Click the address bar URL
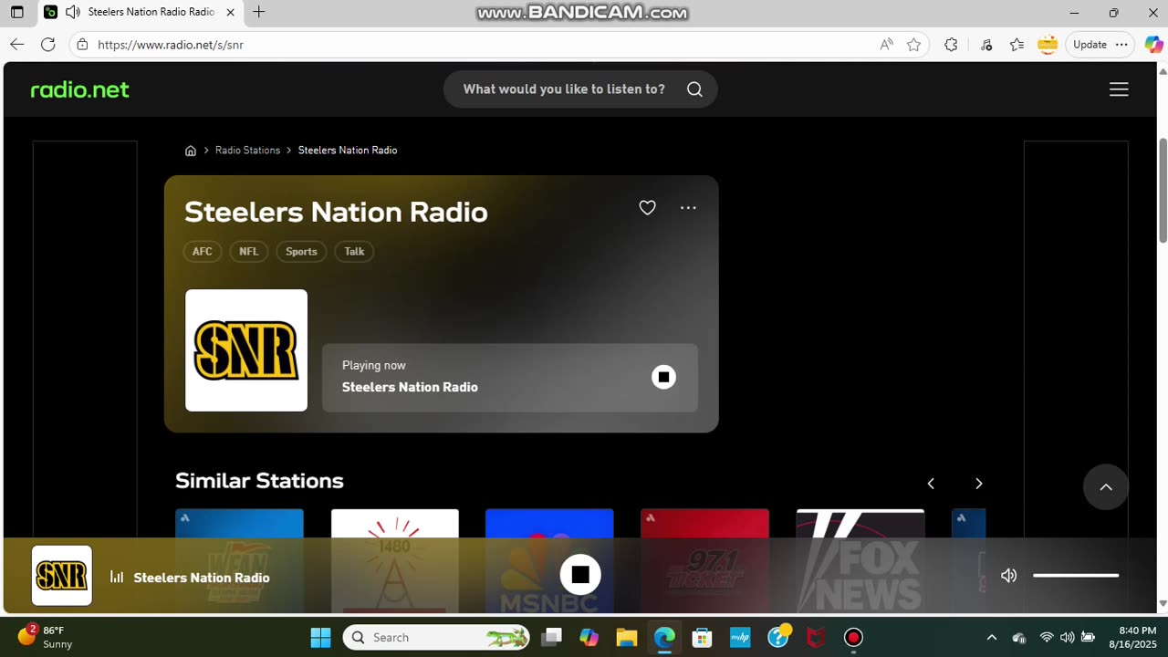This screenshot has width=1168, height=657. [171, 45]
